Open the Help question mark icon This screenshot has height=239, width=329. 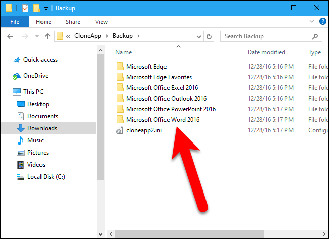[x=323, y=21]
